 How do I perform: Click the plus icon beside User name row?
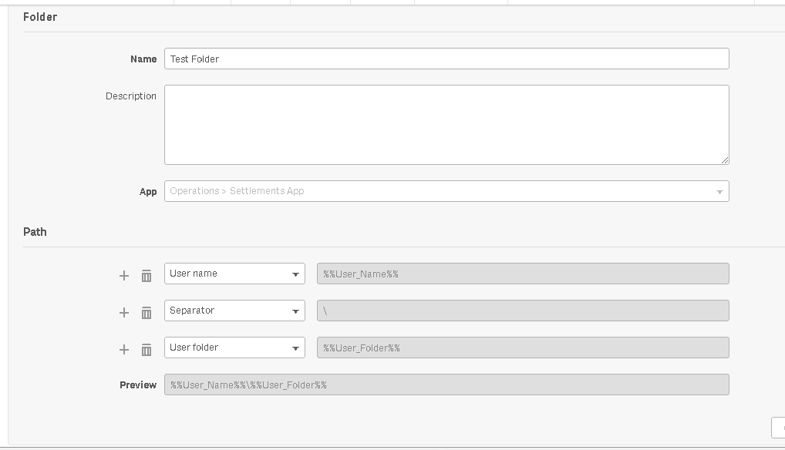[123, 275]
